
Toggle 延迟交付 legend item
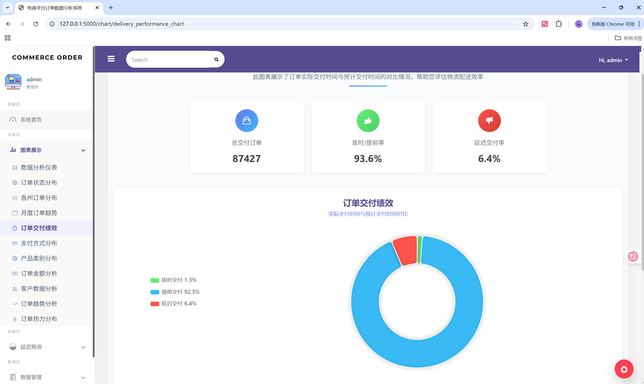pos(173,303)
